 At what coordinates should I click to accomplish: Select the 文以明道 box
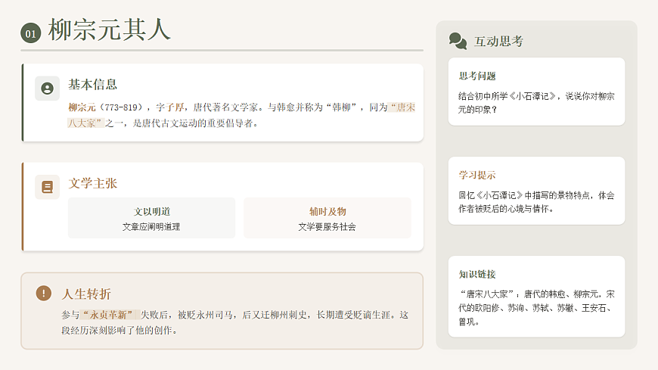pos(151,218)
